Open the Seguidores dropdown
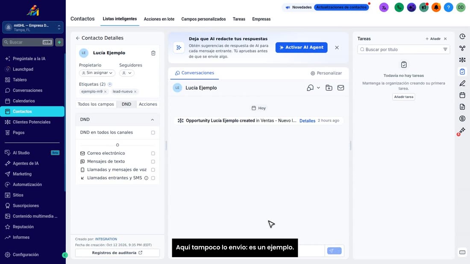This screenshot has height=264, width=470. click(127, 73)
